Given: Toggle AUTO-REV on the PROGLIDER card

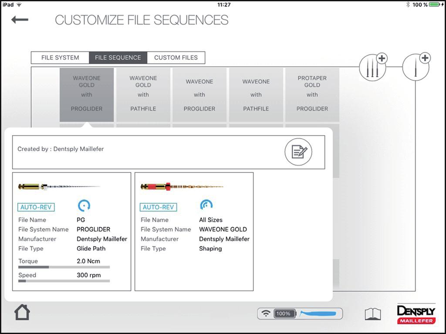Looking at the screenshot, I should 36,207.
